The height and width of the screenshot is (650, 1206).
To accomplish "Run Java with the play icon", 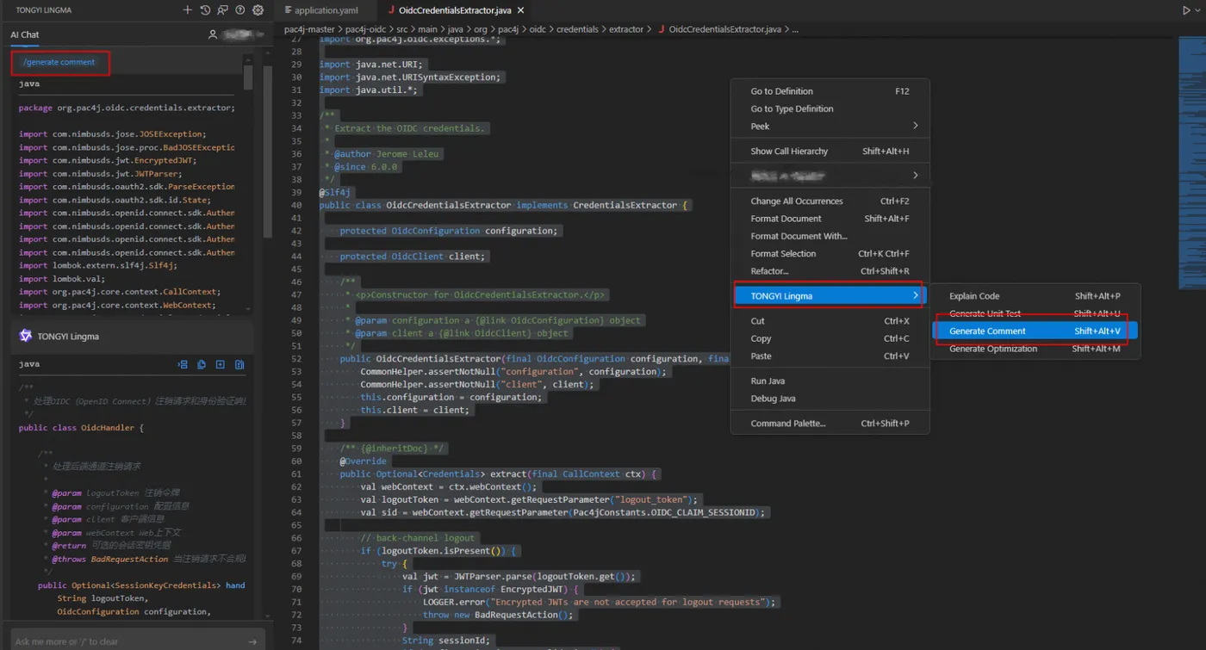I will (x=1186, y=10).
